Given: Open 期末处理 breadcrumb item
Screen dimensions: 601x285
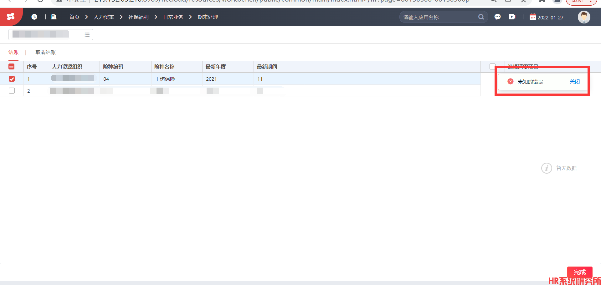Looking at the screenshot, I should (x=208, y=17).
